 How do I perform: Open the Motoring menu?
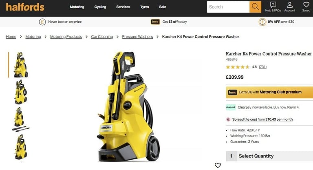pyautogui.click(x=77, y=7)
